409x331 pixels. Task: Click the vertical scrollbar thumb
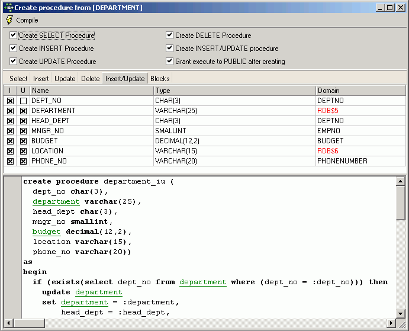[400, 203]
